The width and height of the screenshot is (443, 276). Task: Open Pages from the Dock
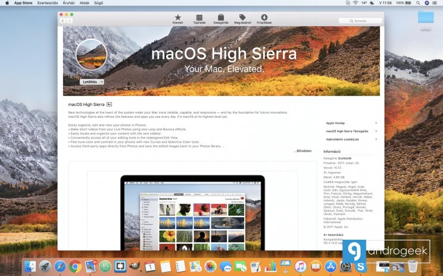[x=255, y=266]
